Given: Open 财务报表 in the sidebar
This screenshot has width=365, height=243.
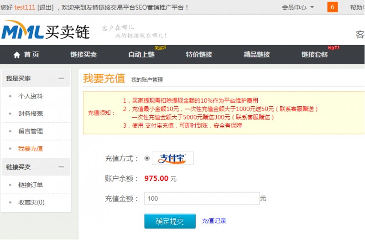Looking at the screenshot, I should [x=31, y=114].
